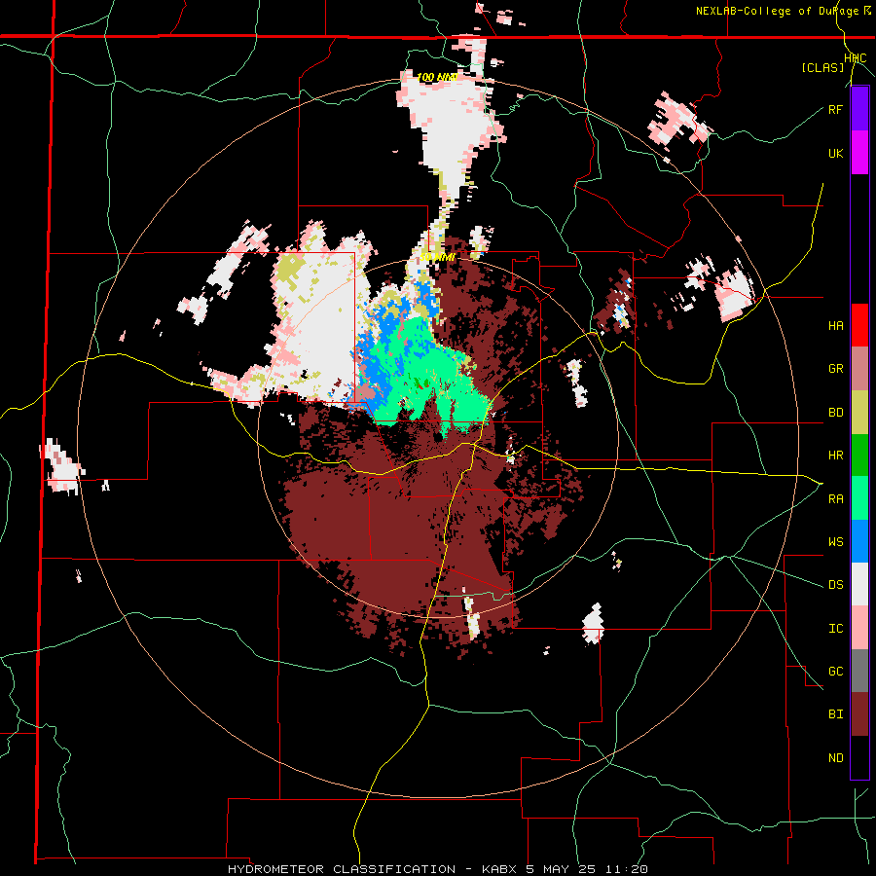This screenshot has width=876, height=876.
Task: Click the 11:20 timestamp in footer
Action: tap(626, 869)
